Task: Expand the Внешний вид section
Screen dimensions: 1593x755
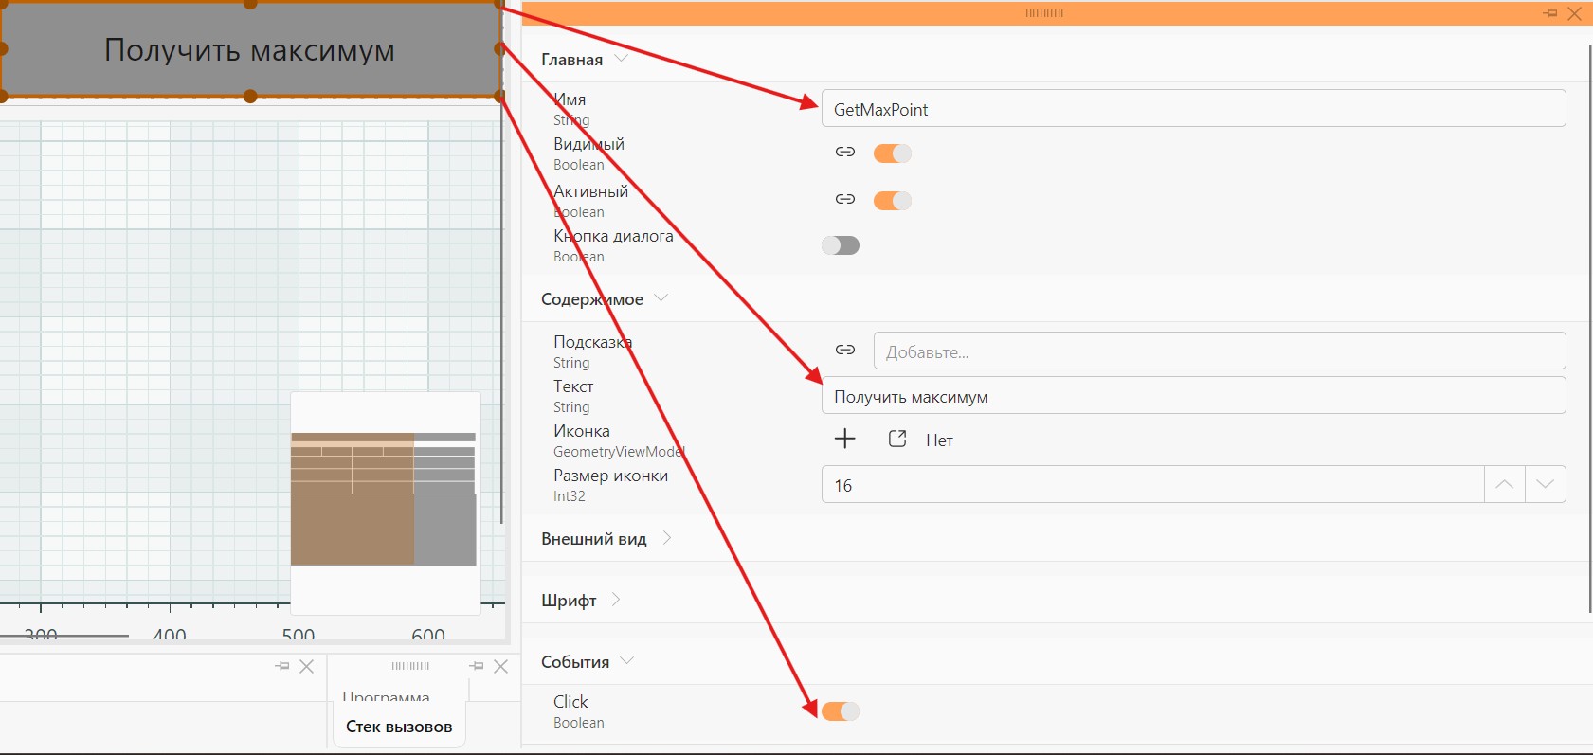Action: tap(667, 538)
